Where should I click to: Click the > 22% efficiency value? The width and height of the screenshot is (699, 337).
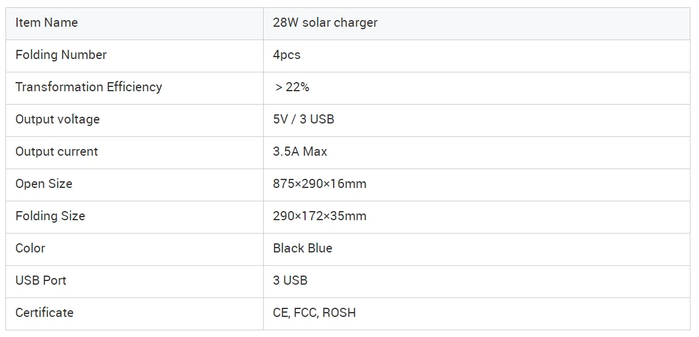pos(292,88)
